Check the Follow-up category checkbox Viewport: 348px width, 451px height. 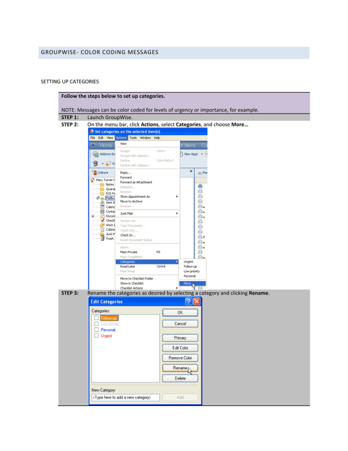click(97, 318)
